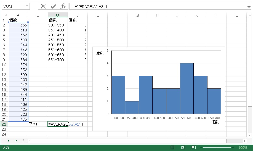Select the 550-600 histogram bar
The width and height of the screenshot is (253, 151).
tap(187, 88)
